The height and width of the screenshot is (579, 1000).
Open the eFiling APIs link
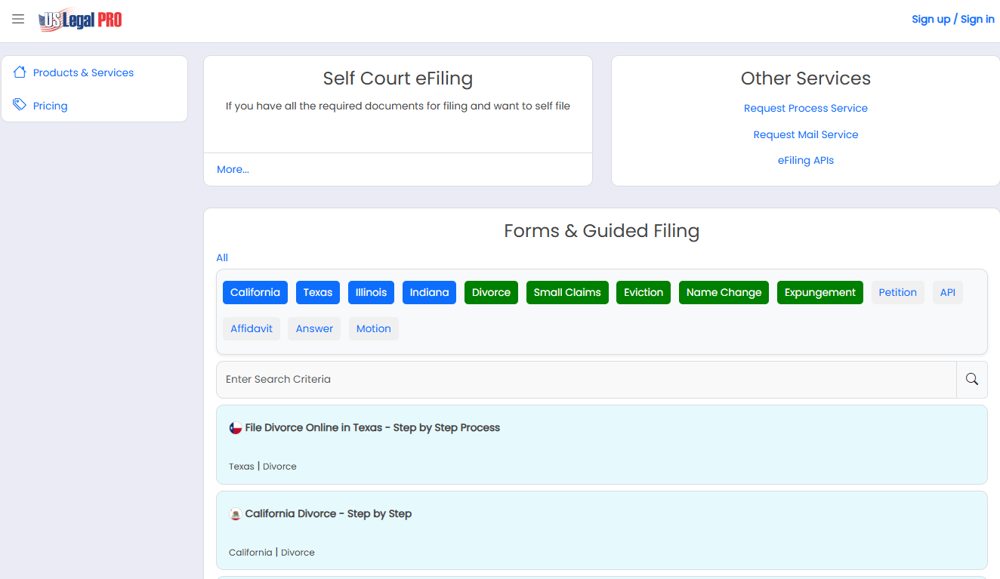[806, 160]
